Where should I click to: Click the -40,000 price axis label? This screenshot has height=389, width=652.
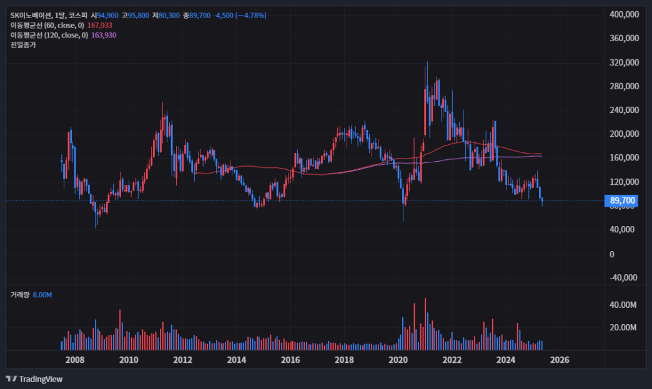[623, 278]
